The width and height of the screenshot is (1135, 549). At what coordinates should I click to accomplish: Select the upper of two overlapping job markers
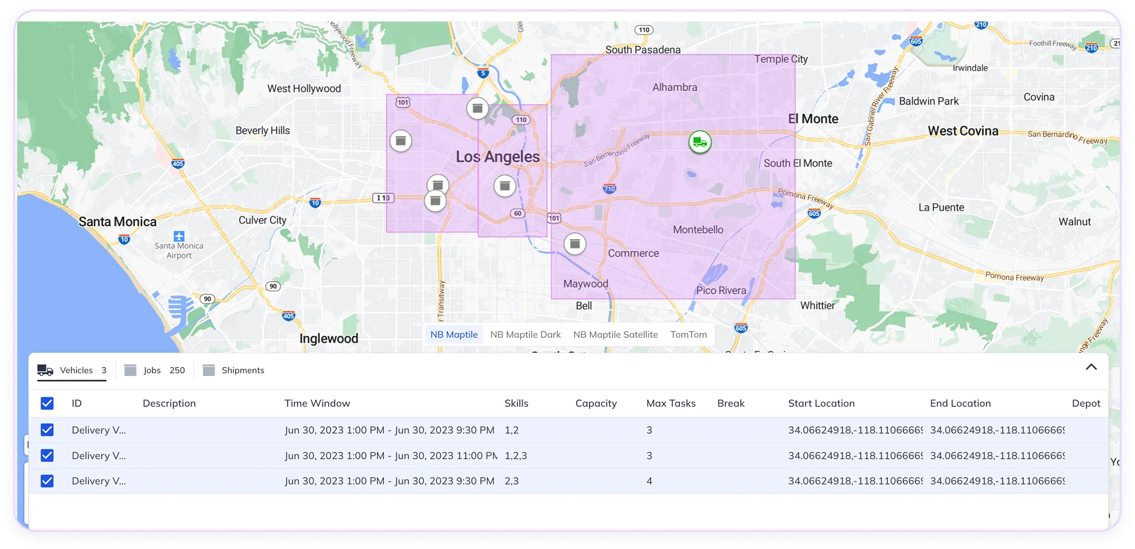437,183
